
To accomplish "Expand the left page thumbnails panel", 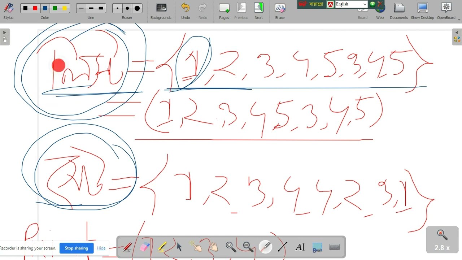I will [5, 37].
